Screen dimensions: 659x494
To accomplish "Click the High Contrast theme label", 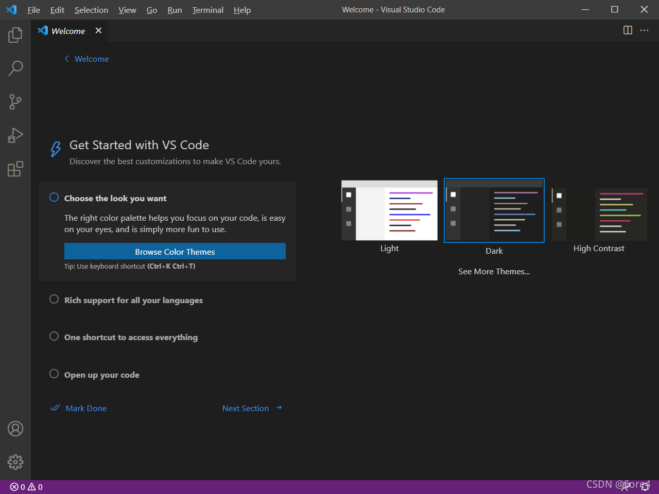I will coord(599,248).
